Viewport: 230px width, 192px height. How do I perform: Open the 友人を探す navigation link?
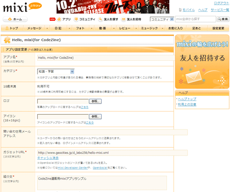111,19
